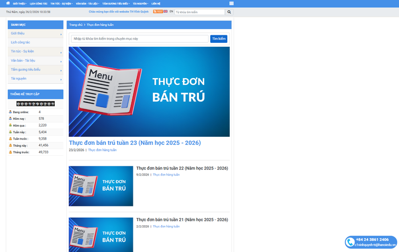Click Thực đơn hàng tuần breadcrumb
The image size is (399, 252).
[x=100, y=25]
